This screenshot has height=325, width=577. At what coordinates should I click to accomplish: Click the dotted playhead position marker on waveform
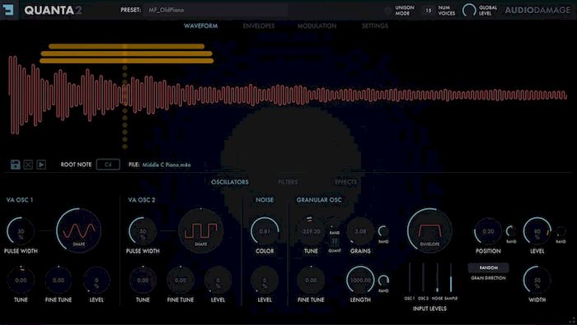pyautogui.click(x=124, y=106)
